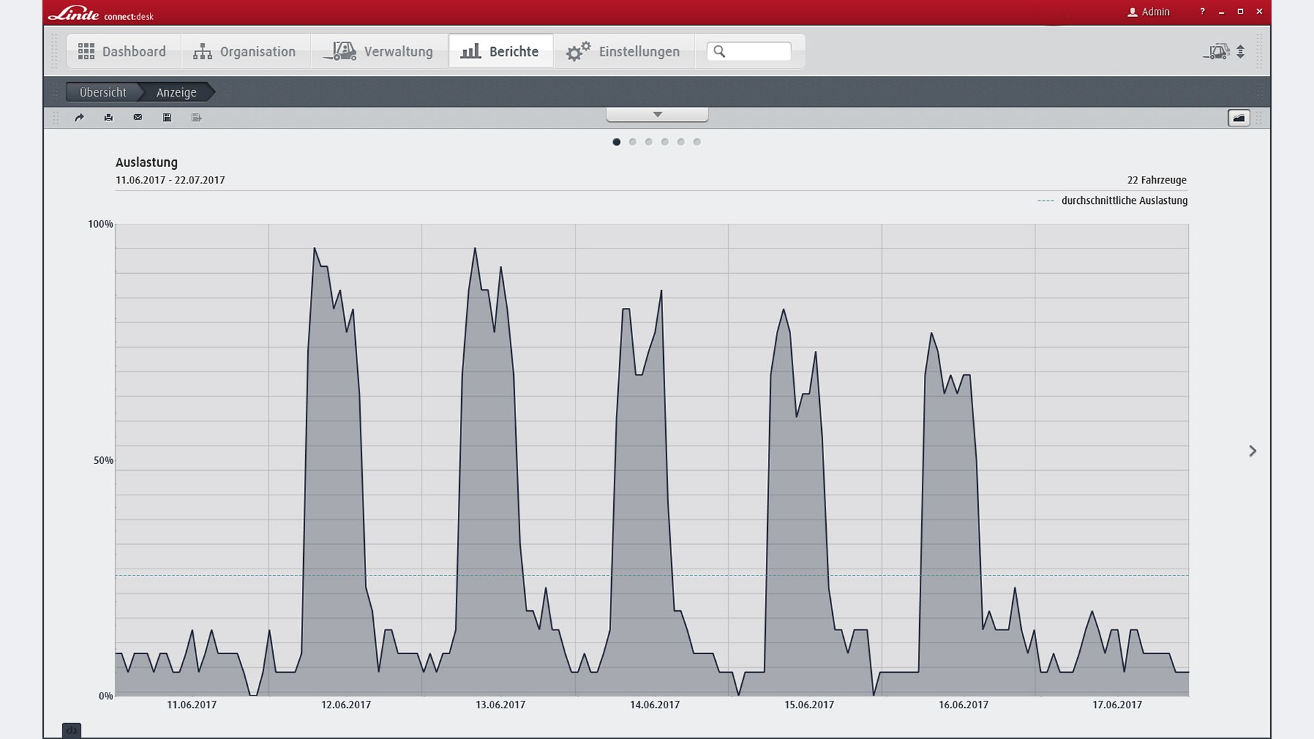Image resolution: width=1314 pixels, height=739 pixels.
Task: Select the first carousel page dot
Action: (617, 142)
